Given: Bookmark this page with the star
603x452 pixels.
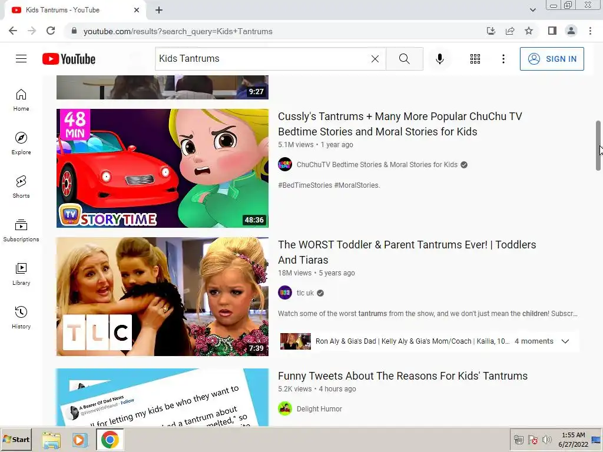Looking at the screenshot, I should (529, 31).
